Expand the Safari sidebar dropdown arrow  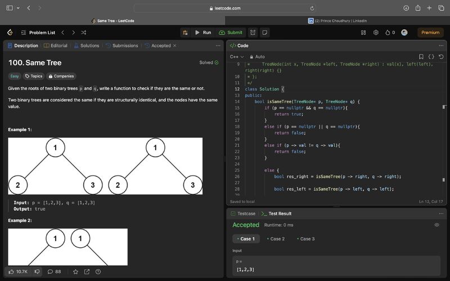pyautogui.click(x=18, y=8)
